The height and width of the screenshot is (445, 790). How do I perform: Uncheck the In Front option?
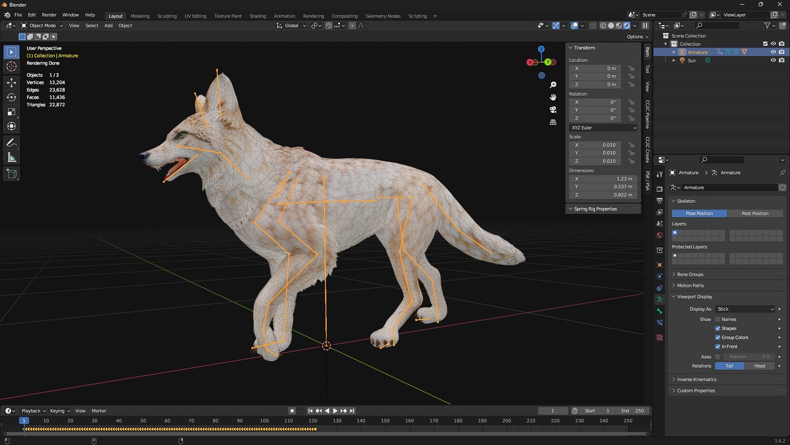pyautogui.click(x=717, y=346)
